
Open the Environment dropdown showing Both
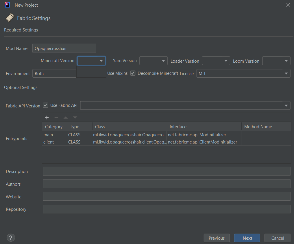pos(54,73)
